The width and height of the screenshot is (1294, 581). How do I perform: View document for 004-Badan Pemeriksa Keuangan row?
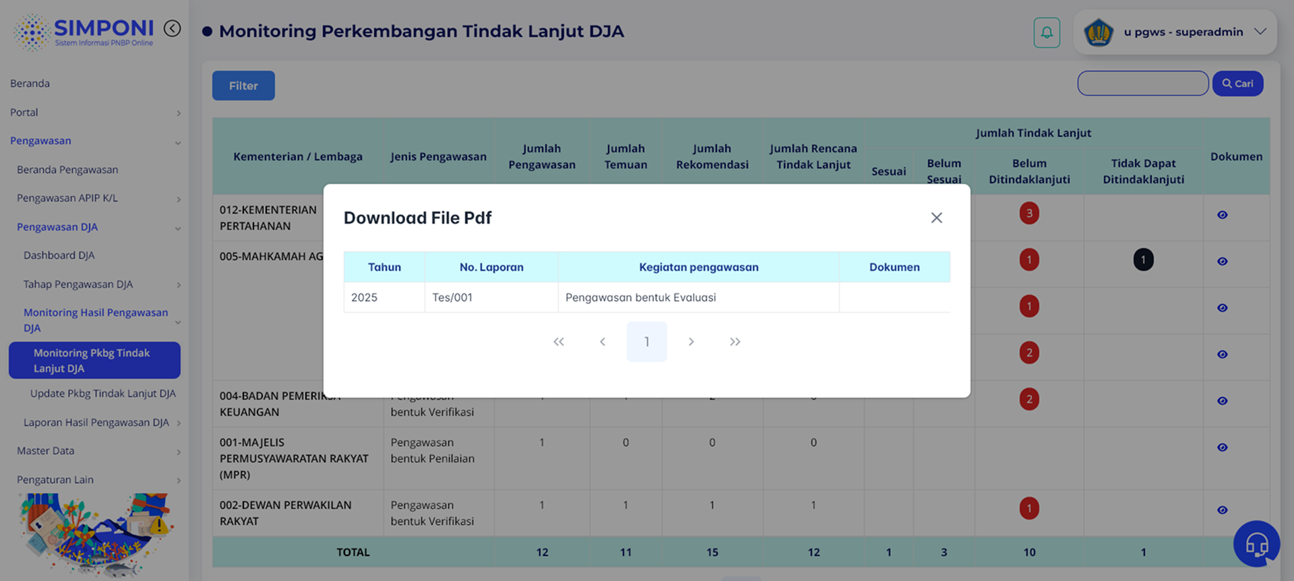1222,401
